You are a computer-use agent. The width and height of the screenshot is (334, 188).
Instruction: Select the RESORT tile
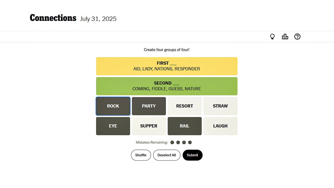pos(184,106)
